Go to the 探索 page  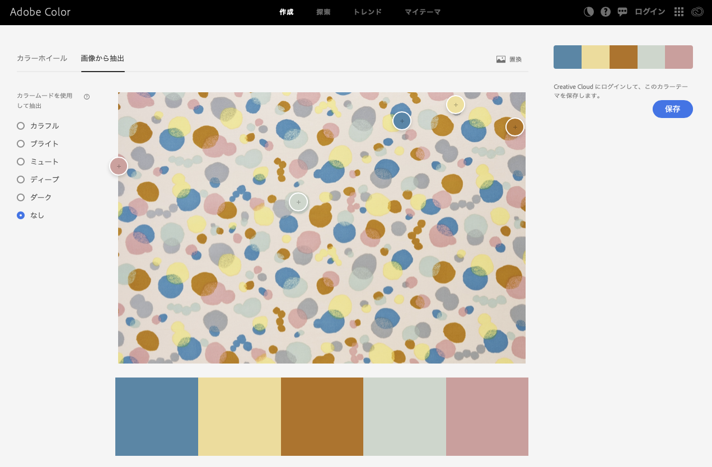coord(323,12)
